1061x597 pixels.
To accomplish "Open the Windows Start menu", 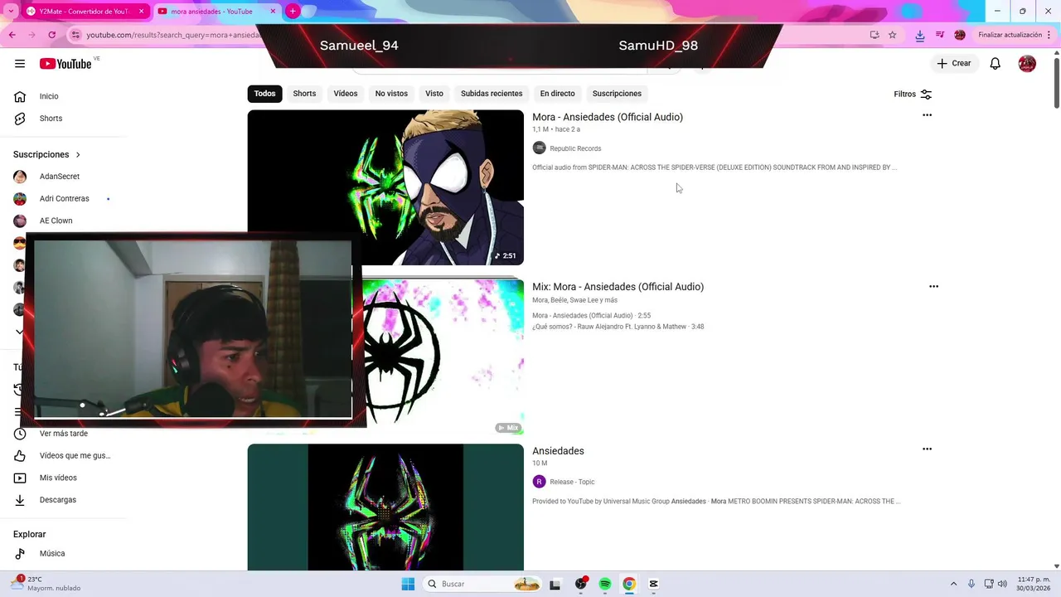I will click(x=408, y=584).
